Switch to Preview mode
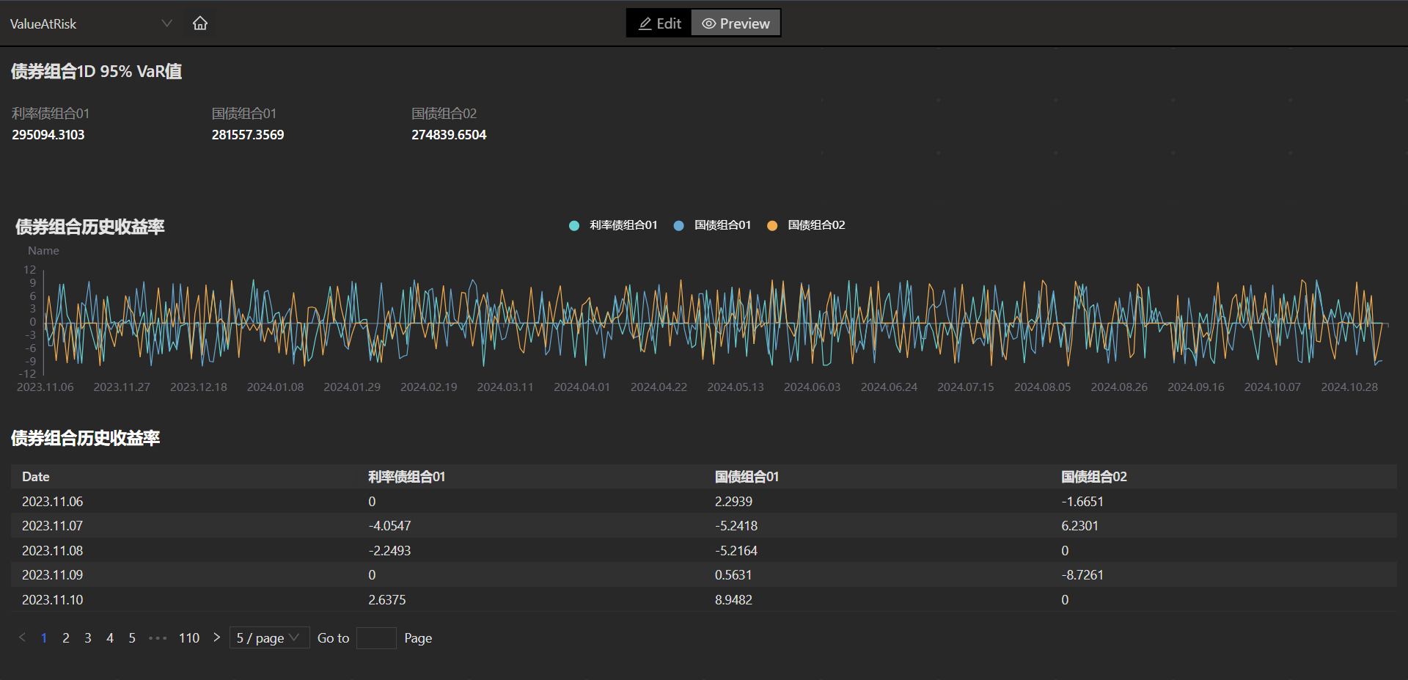Image resolution: width=1408 pixels, height=680 pixels. (736, 23)
